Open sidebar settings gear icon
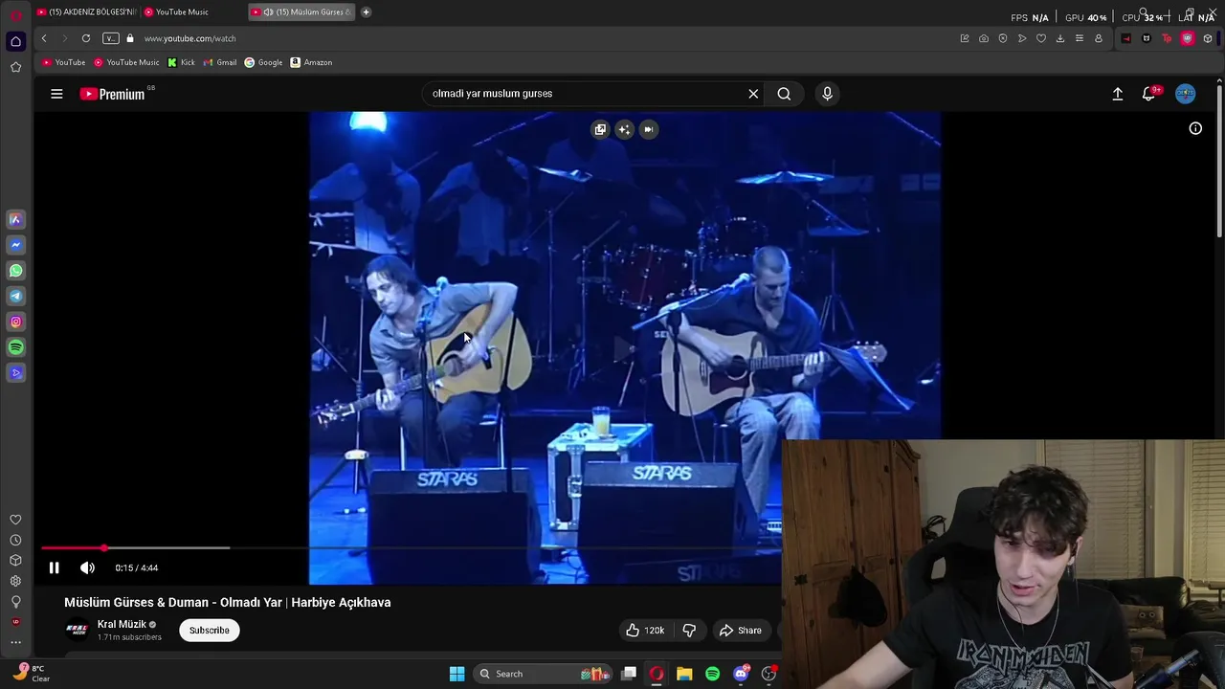 (x=15, y=581)
